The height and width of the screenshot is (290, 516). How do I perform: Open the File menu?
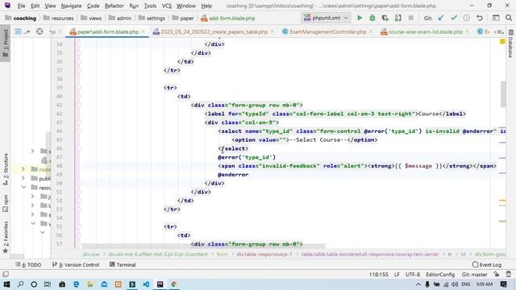[21, 6]
